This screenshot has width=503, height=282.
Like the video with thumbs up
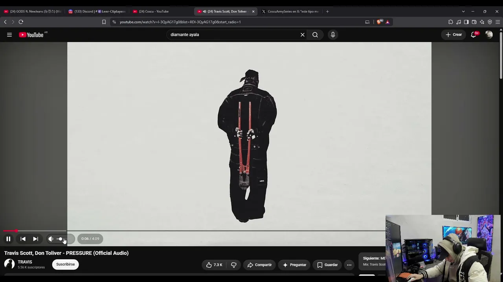point(214,265)
